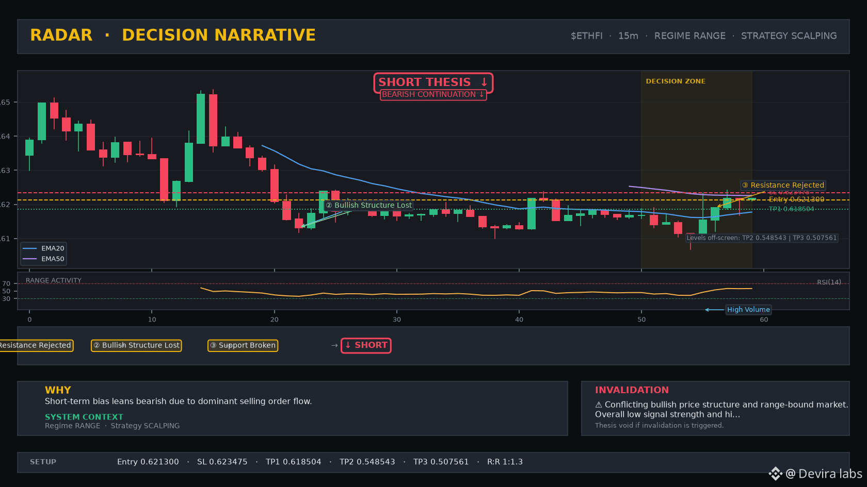Click the 70 level tick on the RSI axis
This screenshot has height=487, width=867.
point(6,284)
